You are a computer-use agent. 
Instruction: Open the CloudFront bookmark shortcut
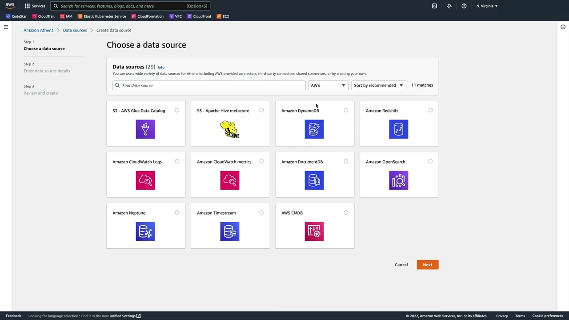[199, 16]
